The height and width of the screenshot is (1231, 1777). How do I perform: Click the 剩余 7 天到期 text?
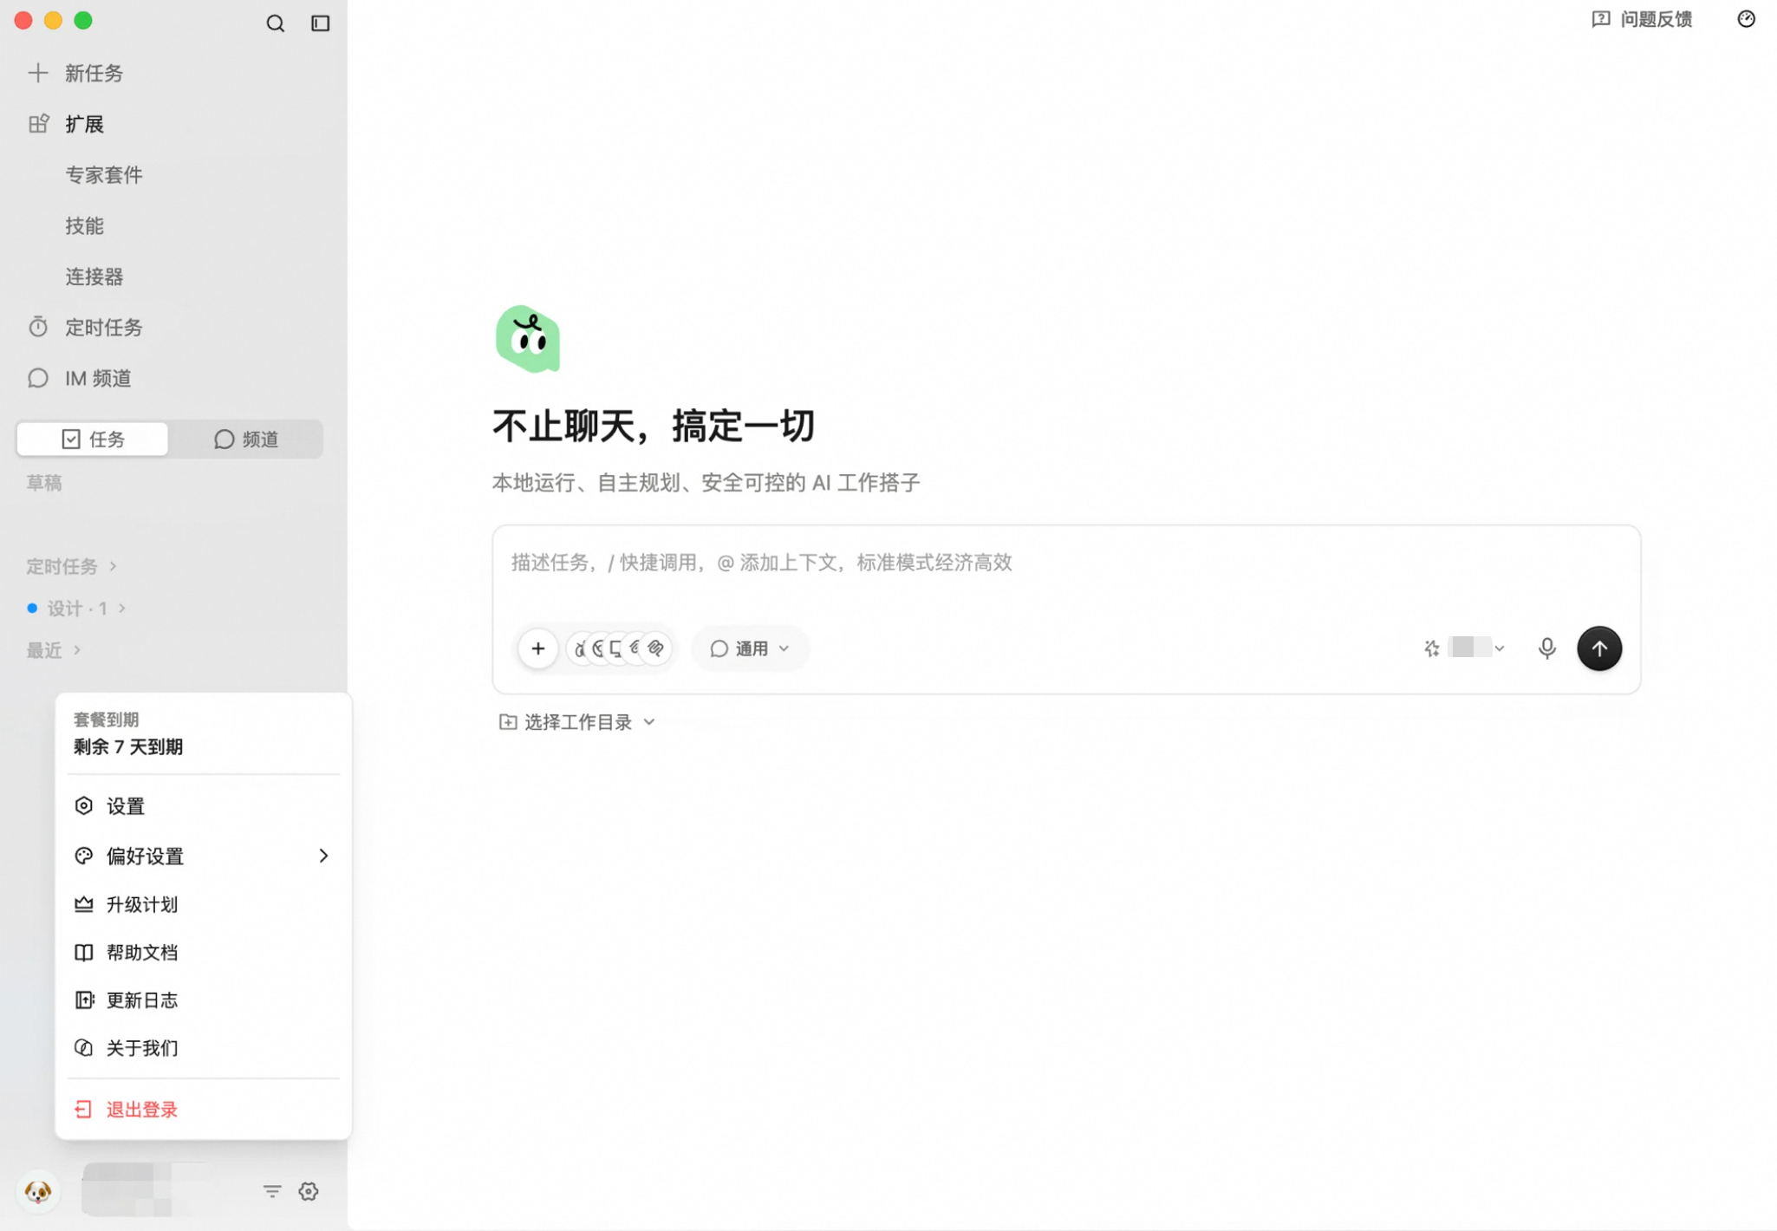pos(128,746)
